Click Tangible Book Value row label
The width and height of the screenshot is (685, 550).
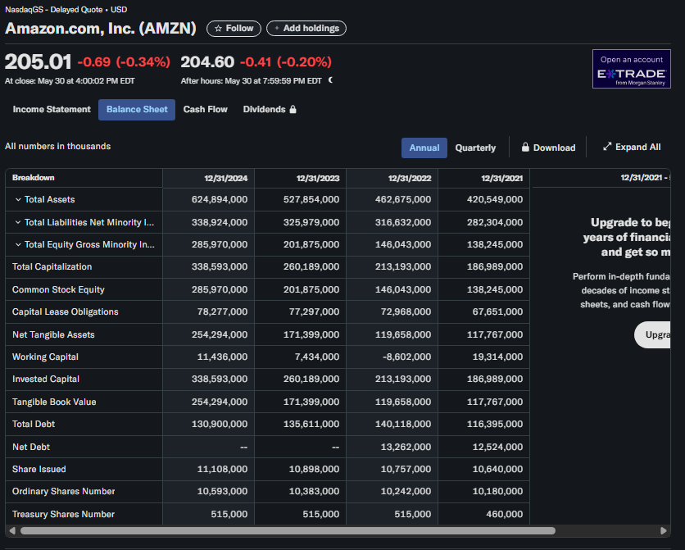pos(54,402)
